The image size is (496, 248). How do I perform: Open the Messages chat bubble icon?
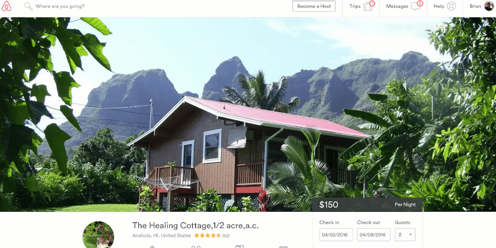coord(415,6)
